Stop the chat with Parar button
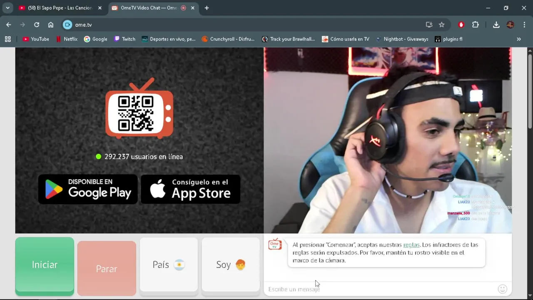 tap(107, 268)
